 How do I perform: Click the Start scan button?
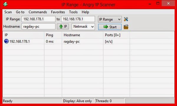tap(110, 27)
